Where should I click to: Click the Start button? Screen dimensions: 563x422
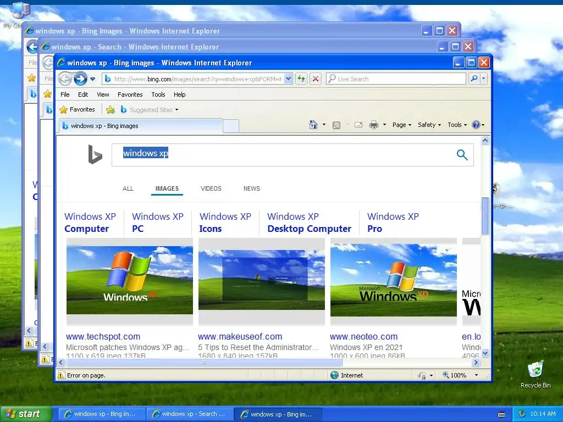coord(26,414)
